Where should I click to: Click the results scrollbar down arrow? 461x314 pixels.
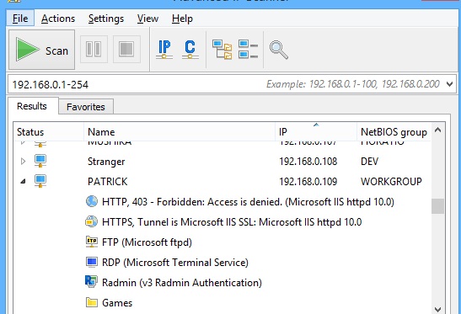(437, 309)
